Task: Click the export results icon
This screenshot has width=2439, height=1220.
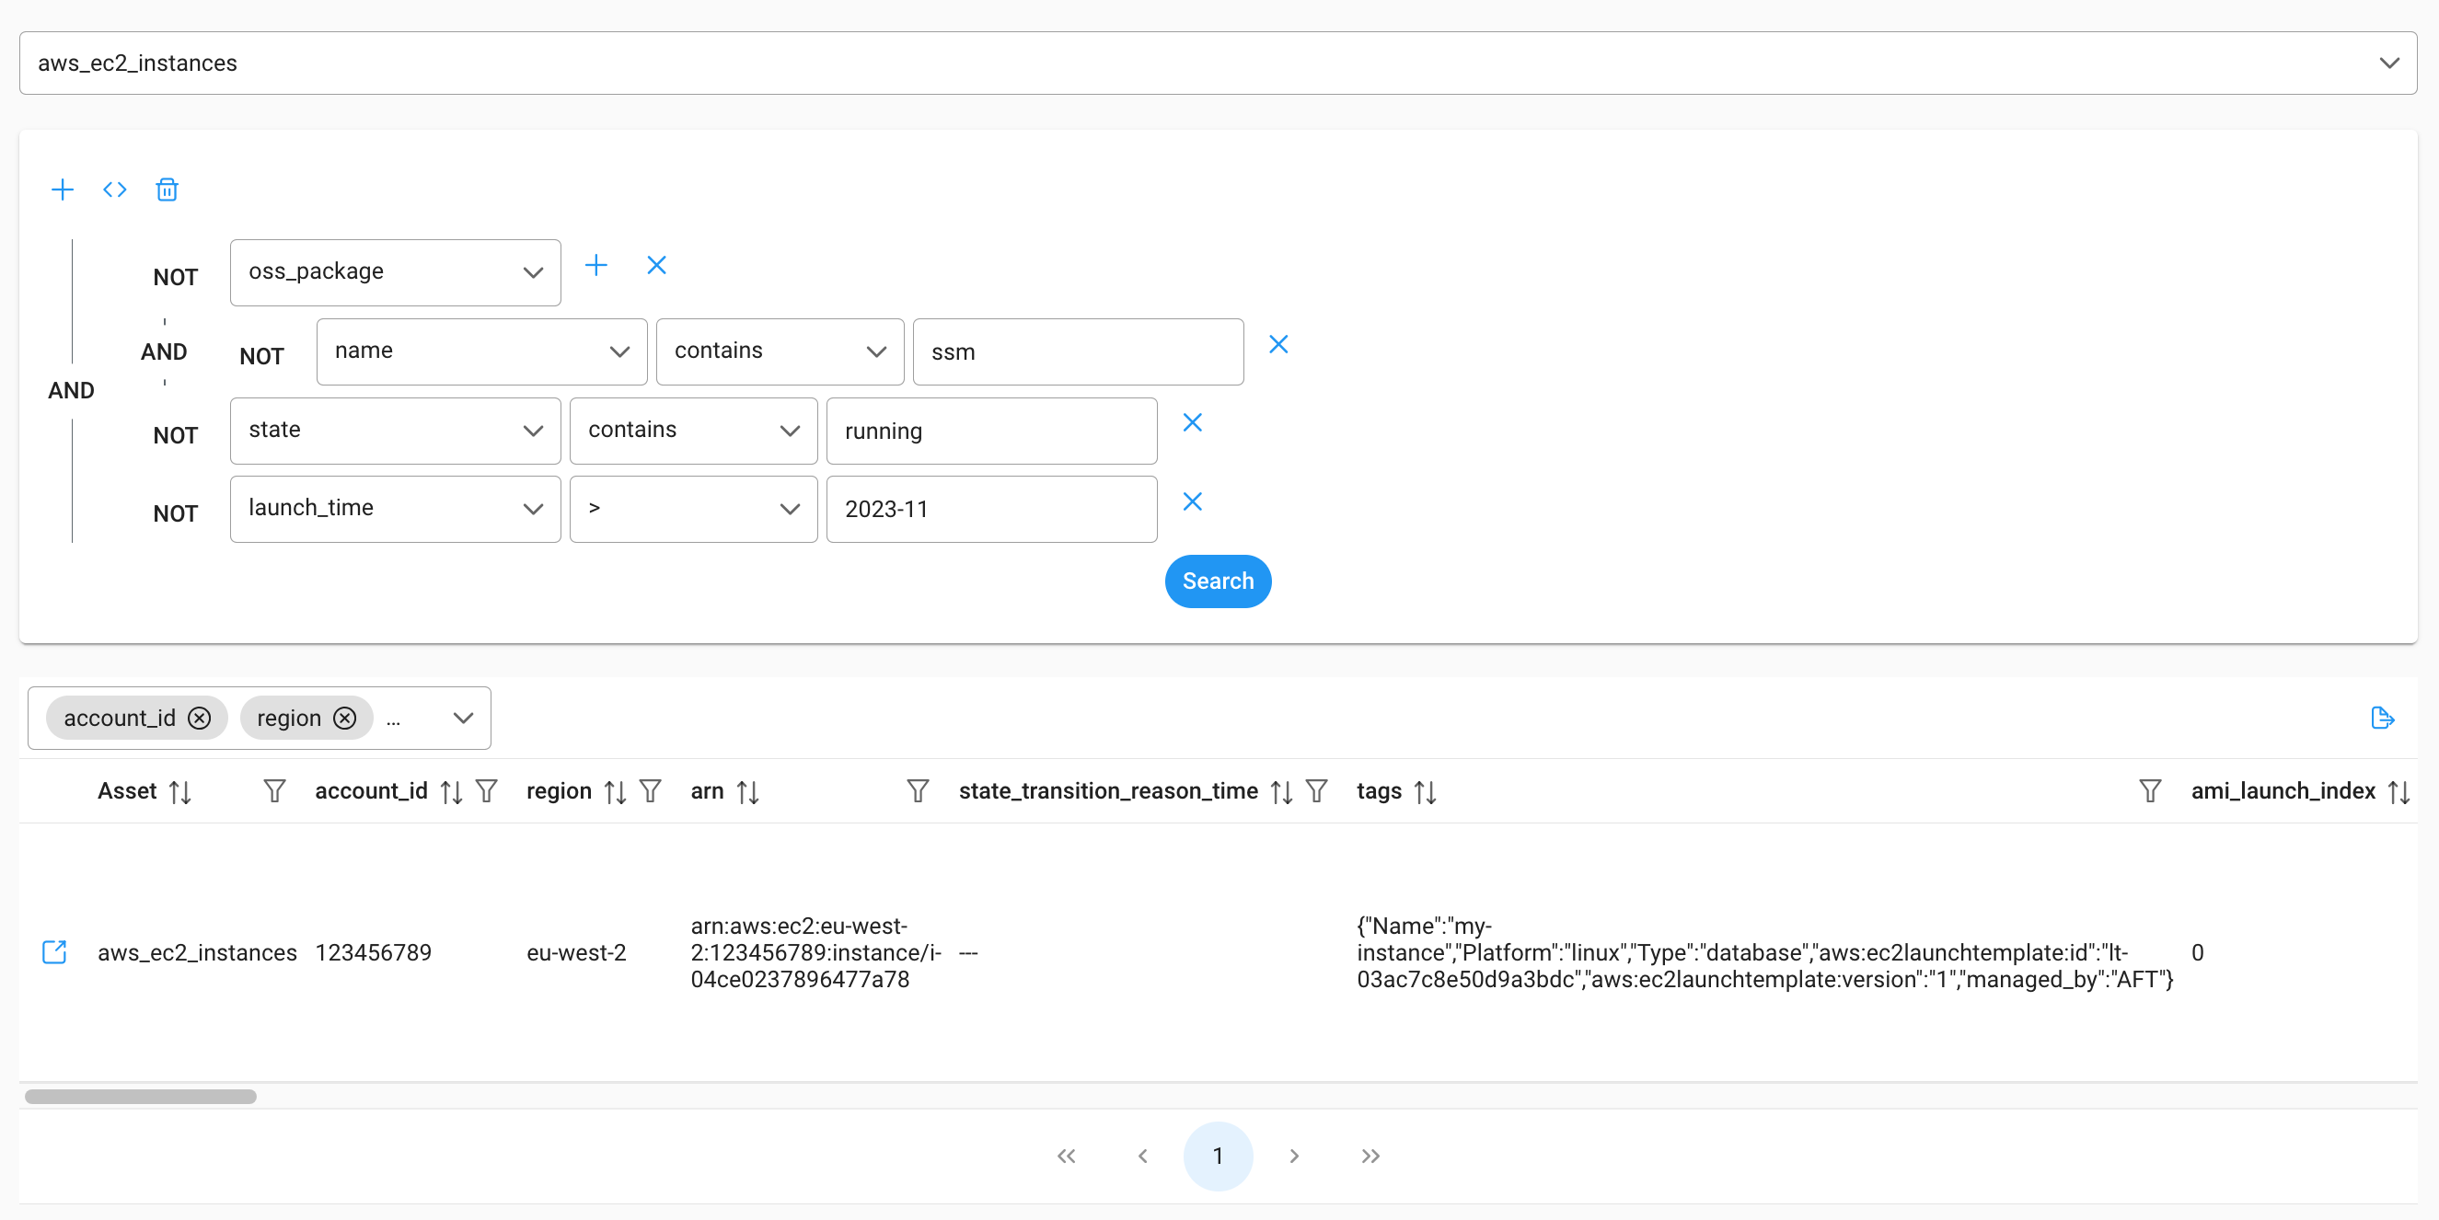Action: click(2382, 719)
